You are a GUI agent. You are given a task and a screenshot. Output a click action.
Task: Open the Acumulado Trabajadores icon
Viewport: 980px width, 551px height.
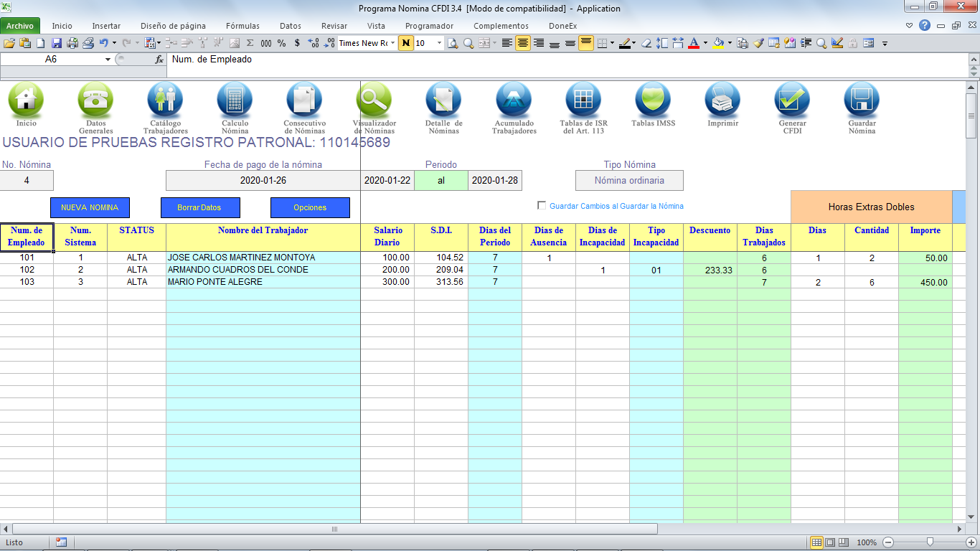514,100
